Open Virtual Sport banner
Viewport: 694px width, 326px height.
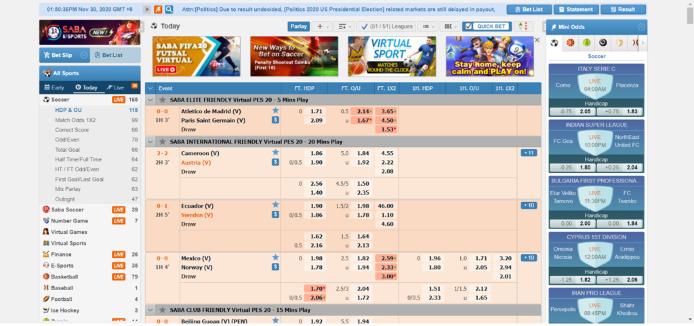392,56
